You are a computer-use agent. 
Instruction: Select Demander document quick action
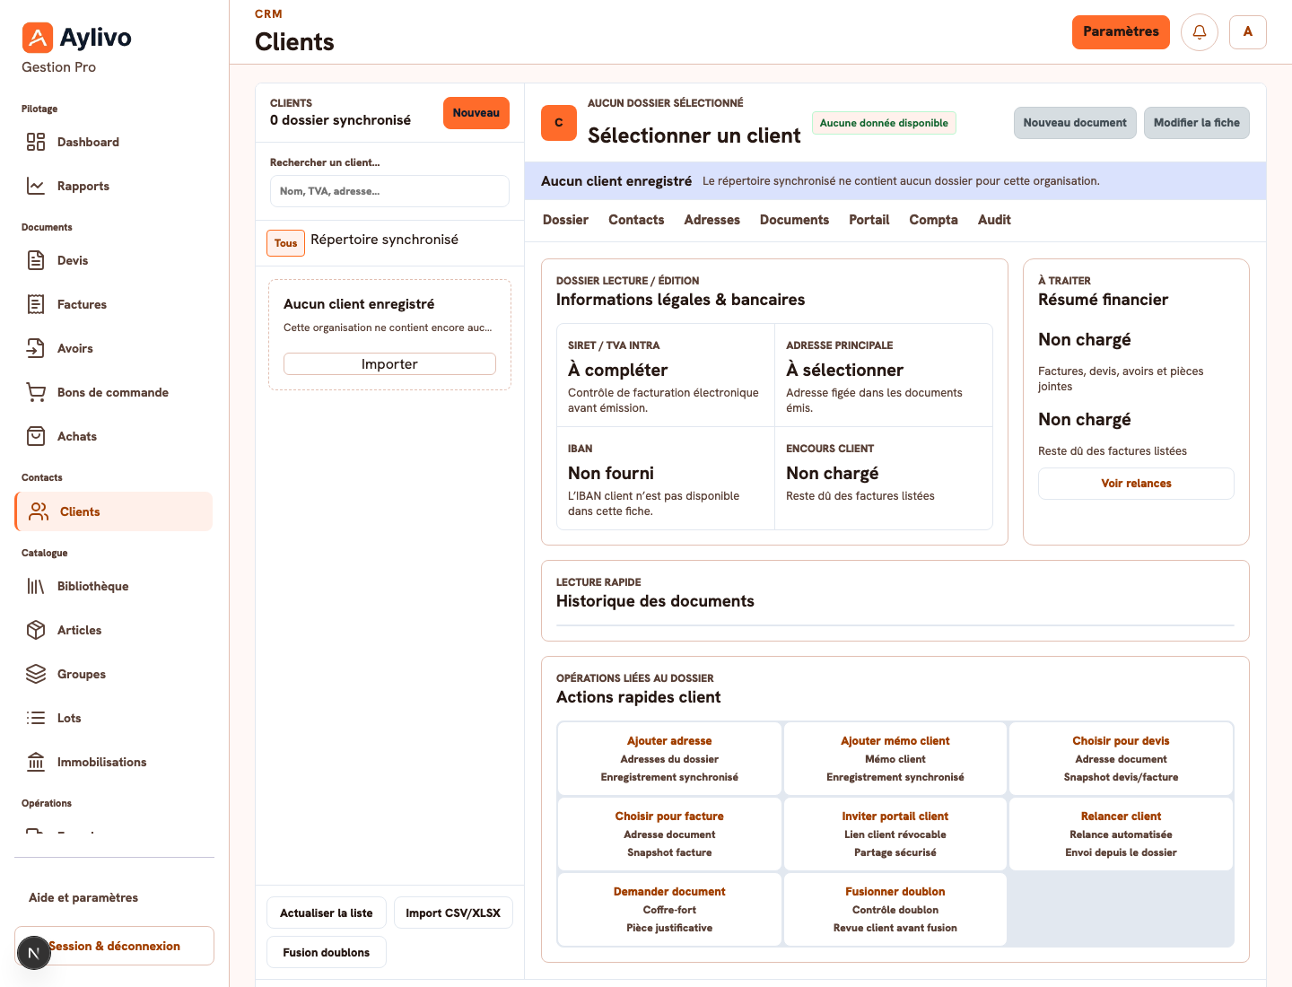tap(669, 910)
